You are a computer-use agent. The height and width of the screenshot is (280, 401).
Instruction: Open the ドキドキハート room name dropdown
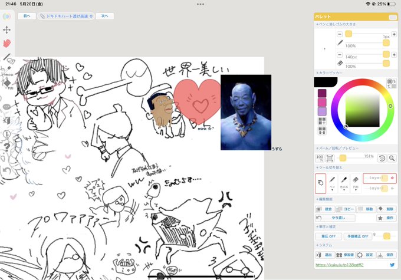[66, 16]
